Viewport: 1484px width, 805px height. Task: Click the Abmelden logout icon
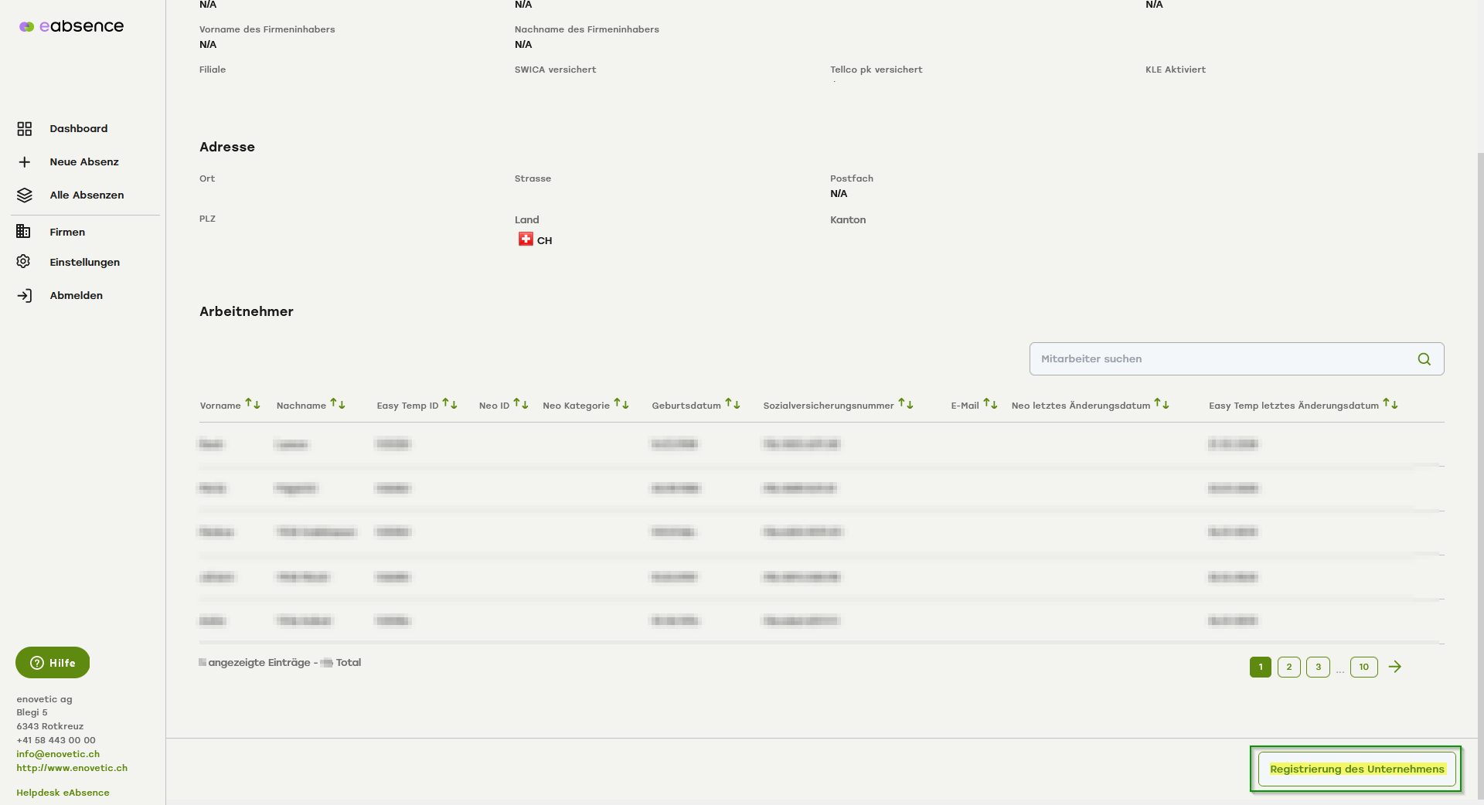[25, 296]
